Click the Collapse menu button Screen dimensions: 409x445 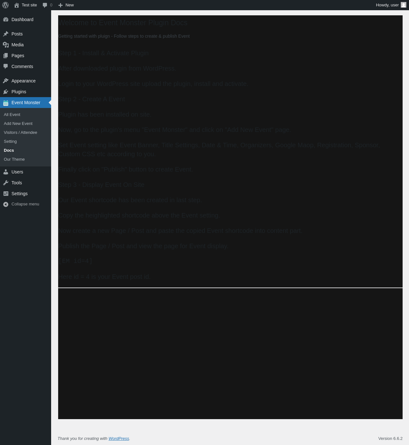26,204
